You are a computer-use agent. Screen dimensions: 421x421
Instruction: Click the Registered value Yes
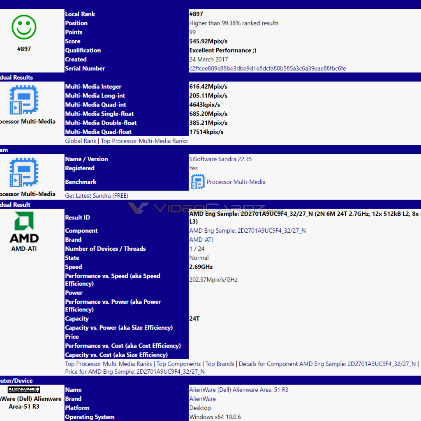(x=193, y=168)
